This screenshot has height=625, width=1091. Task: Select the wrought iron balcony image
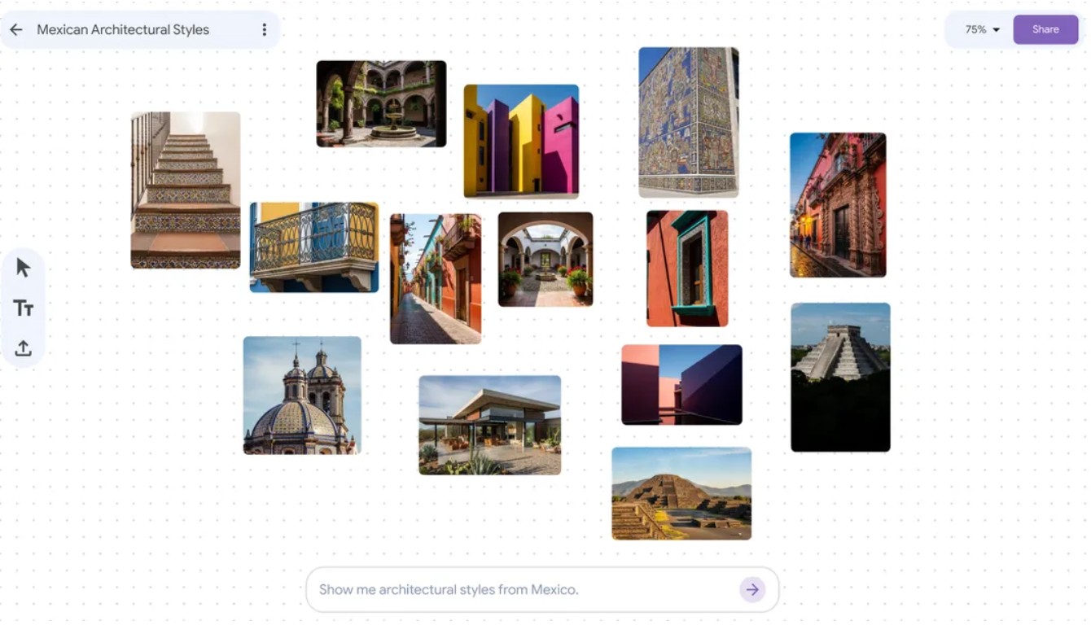pos(314,247)
